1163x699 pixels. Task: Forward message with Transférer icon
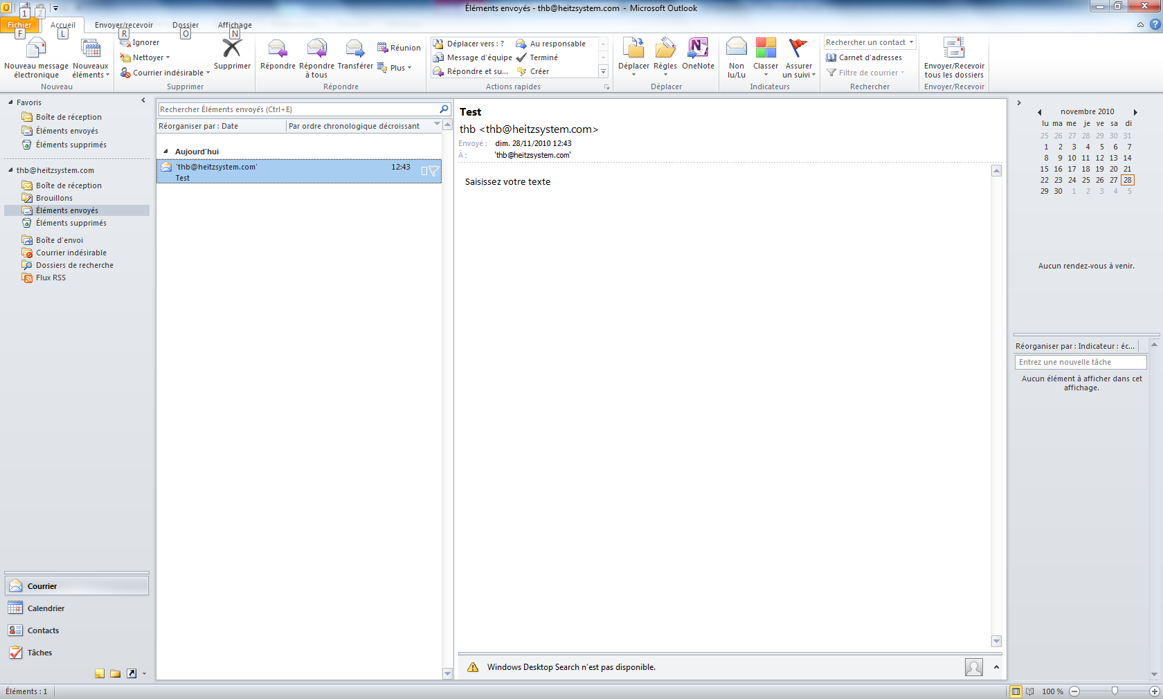[355, 54]
